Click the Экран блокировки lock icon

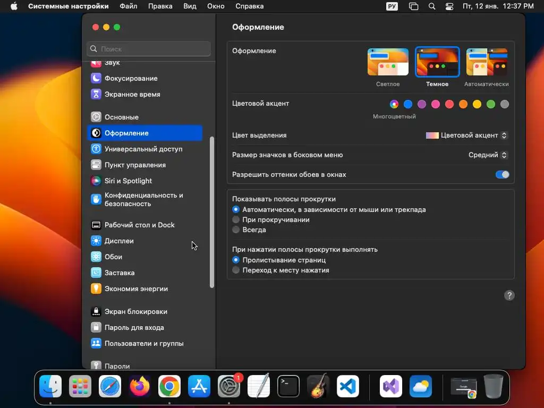point(96,312)
